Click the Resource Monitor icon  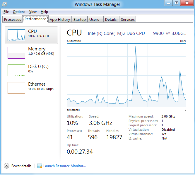[40, 166]
